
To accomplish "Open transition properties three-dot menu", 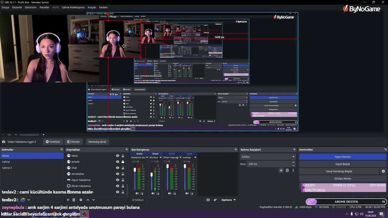I will [x=293, y=170].
